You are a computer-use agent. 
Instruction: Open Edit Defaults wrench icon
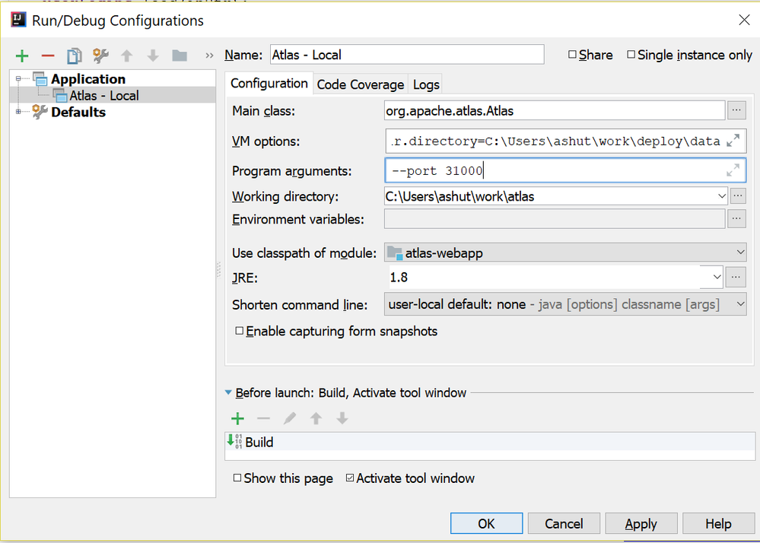100,56
